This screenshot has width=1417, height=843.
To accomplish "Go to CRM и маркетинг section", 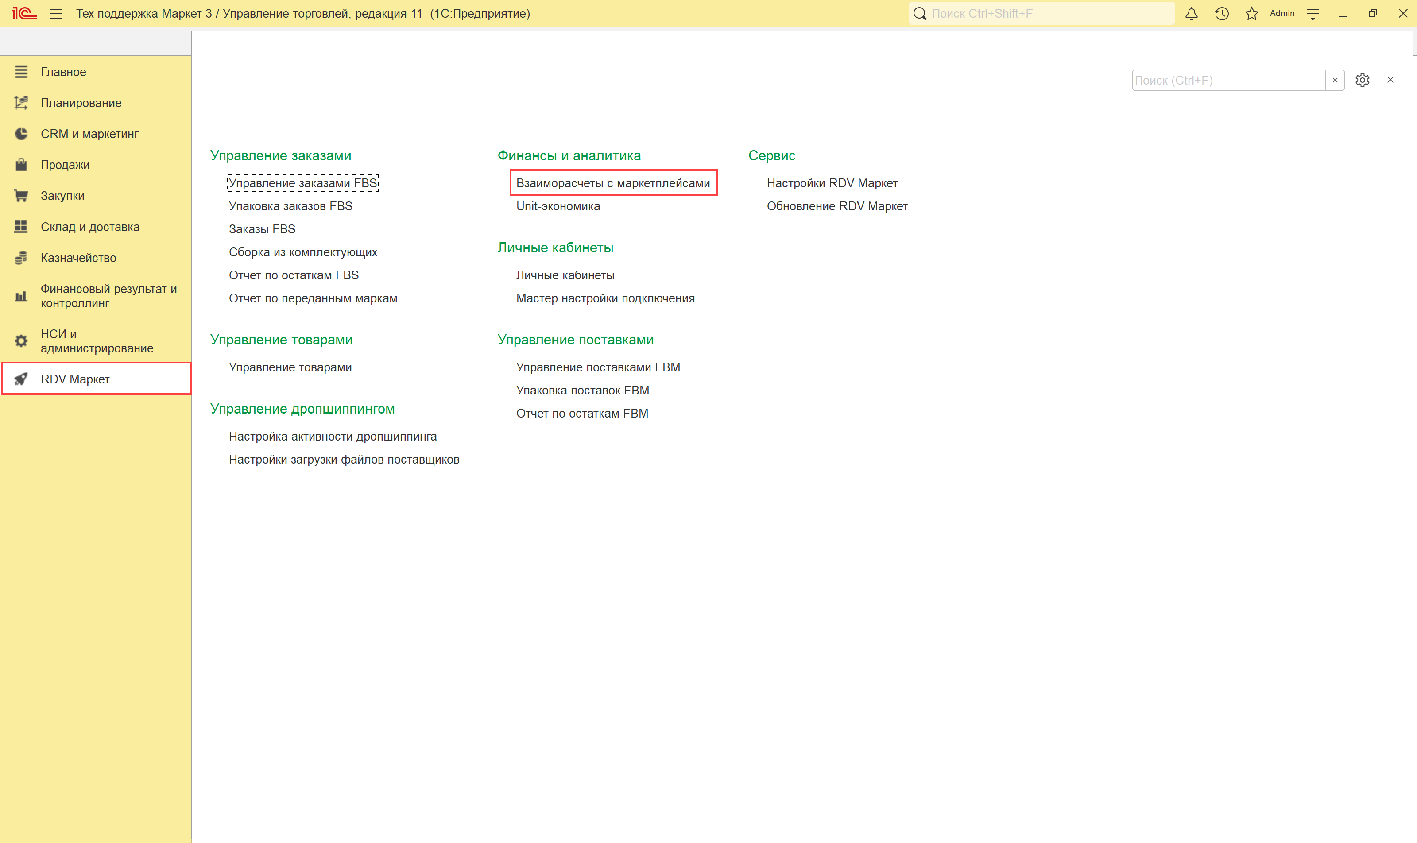I will (89, 134).
